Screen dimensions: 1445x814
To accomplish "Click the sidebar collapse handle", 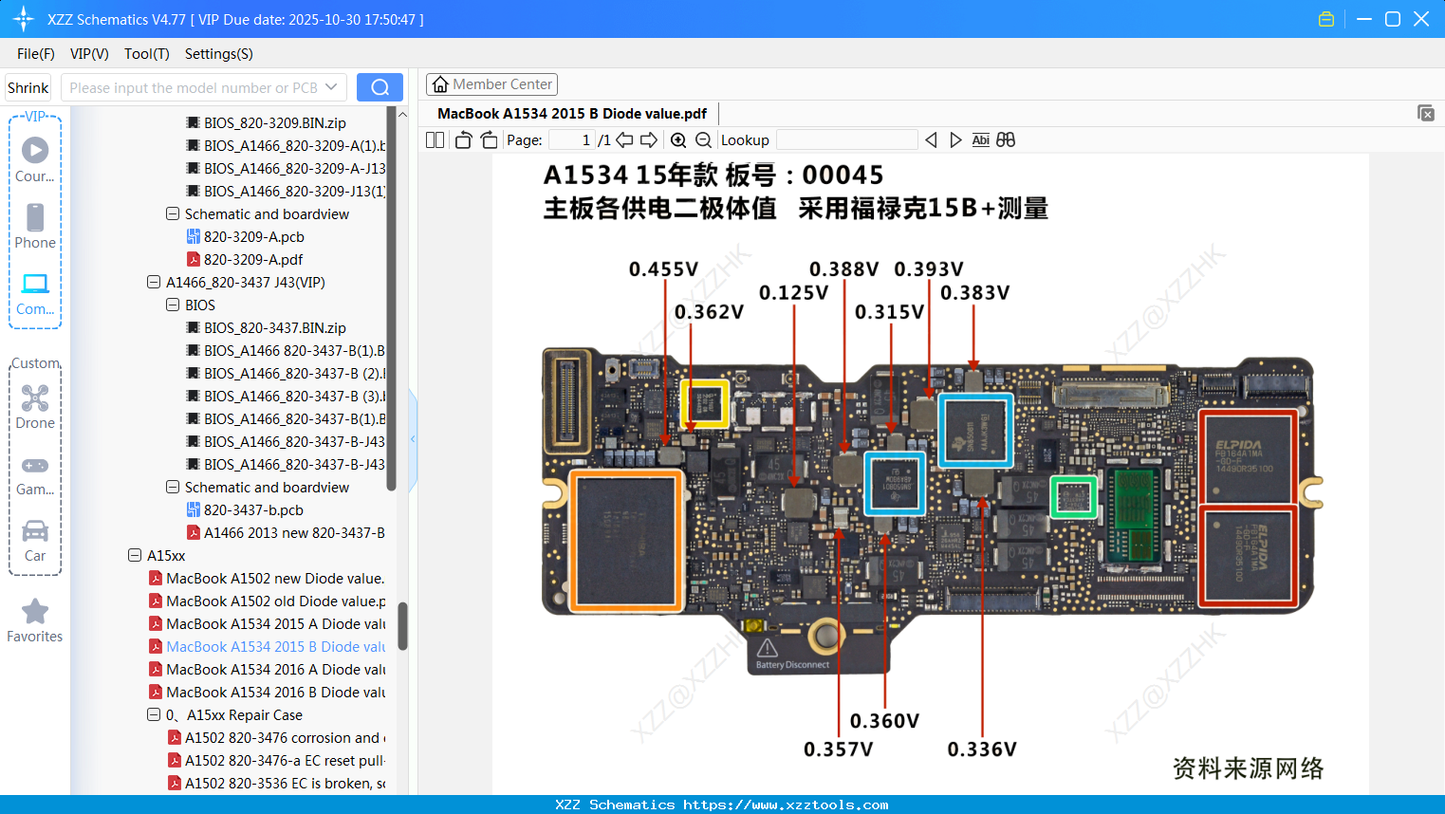I will [x=413, y=439].
